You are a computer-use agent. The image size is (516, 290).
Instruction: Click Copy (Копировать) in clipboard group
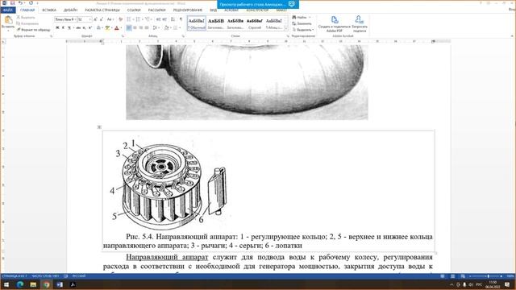pyautogui.click(x=27, y=23)
